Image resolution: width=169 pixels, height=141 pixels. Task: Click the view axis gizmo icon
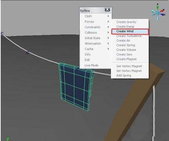point(158,12)
